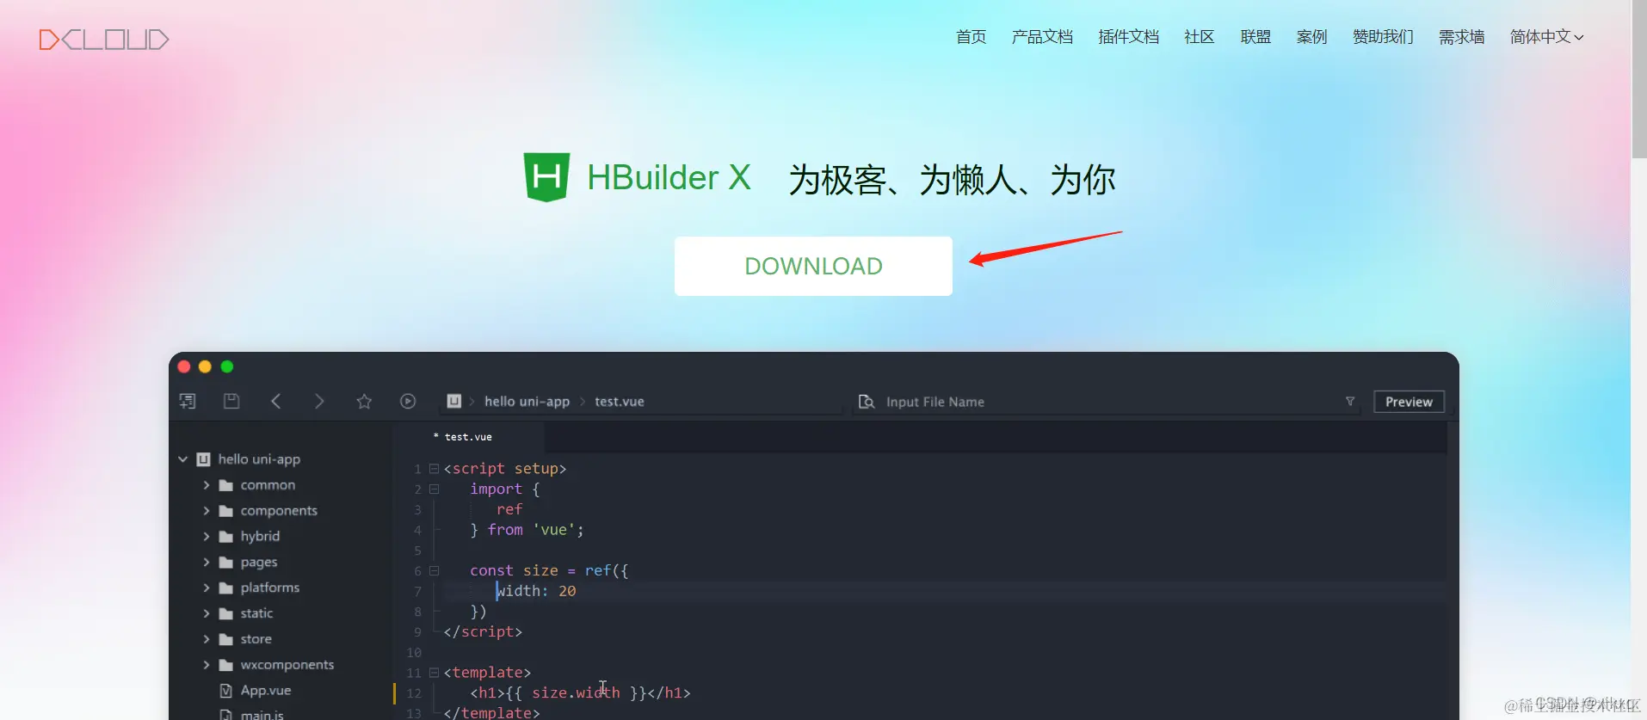Collapse the hello uni-app project tree
1647x720 pixels.
click(182, 459)
